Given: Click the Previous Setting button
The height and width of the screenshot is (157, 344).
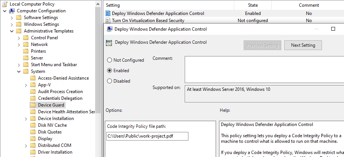Looking at the screenshot, I should (262, 45).
